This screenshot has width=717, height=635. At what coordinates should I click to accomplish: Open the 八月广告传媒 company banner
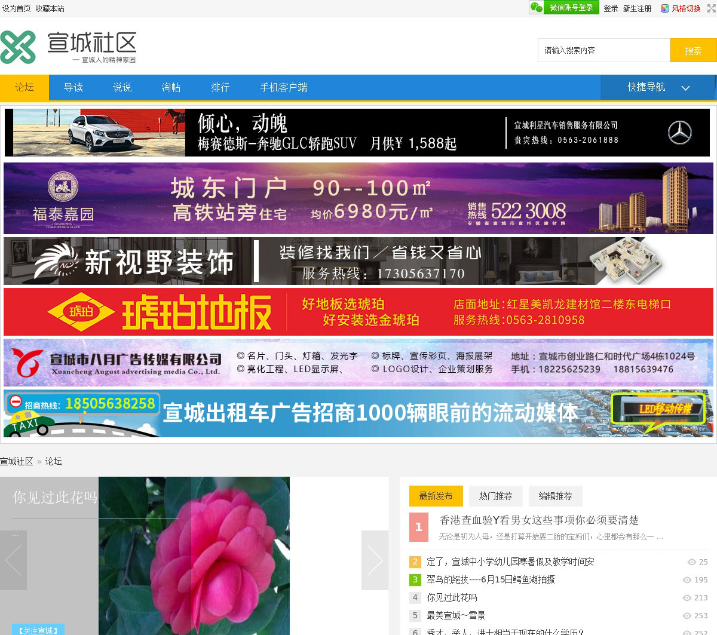pyautogui.click(x=358, y=363)
